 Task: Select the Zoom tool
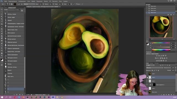[x=2, y=56]
